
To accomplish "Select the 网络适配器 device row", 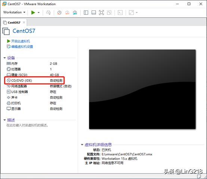I will point(39,86).
